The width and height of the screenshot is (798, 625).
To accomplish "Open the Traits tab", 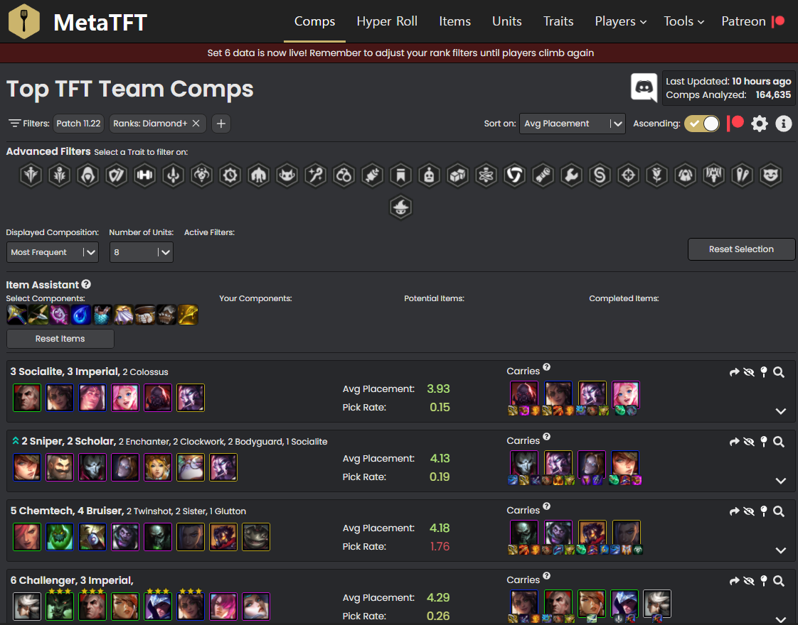I will point(558,21).
